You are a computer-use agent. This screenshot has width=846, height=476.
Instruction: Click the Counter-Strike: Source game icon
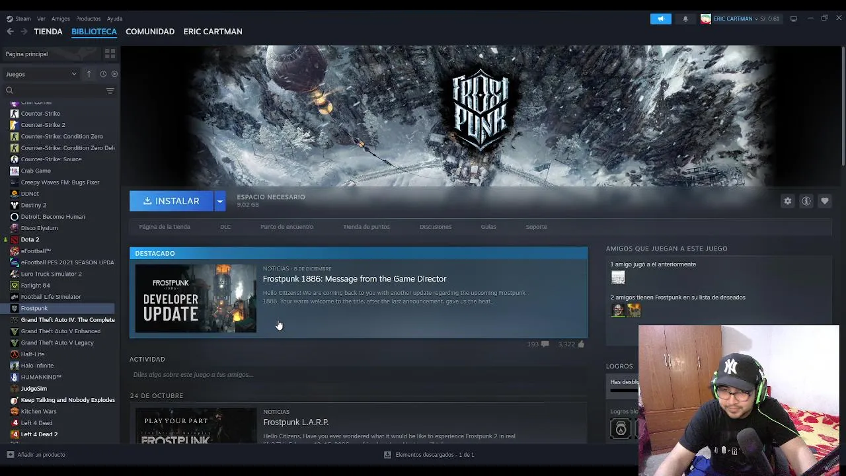(15, 159)
